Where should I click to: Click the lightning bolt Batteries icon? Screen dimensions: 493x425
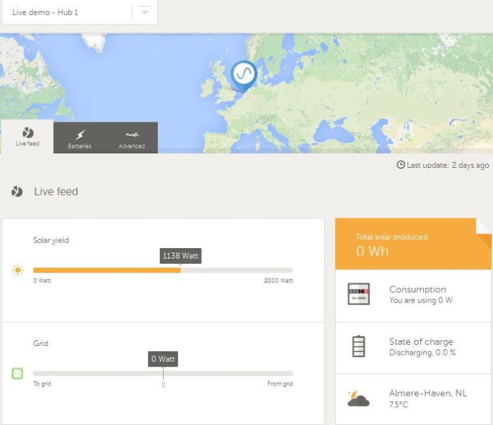pyautogui.click(x=80, y=135)
